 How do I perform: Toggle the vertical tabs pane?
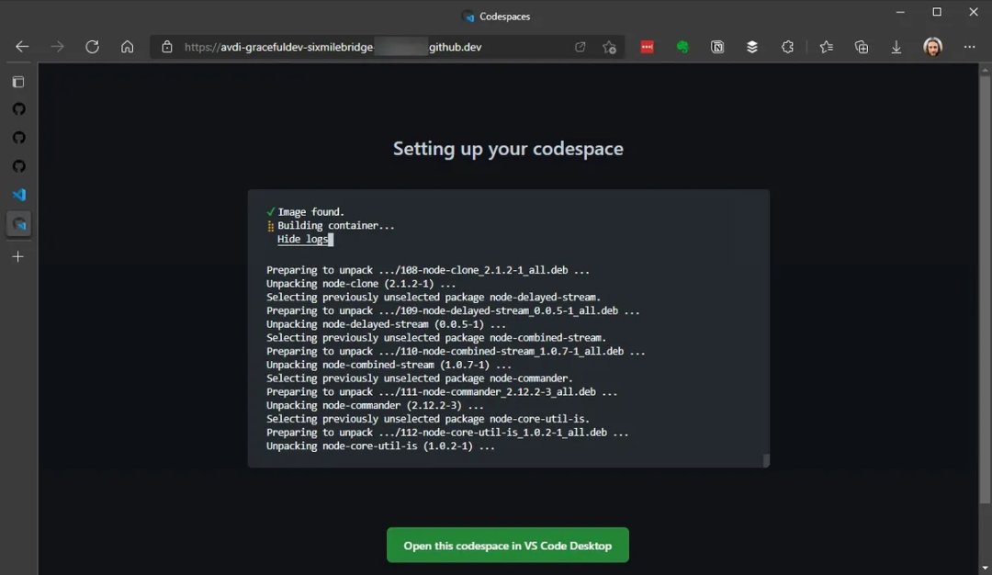pyautogui.click(x=18, y=82)
